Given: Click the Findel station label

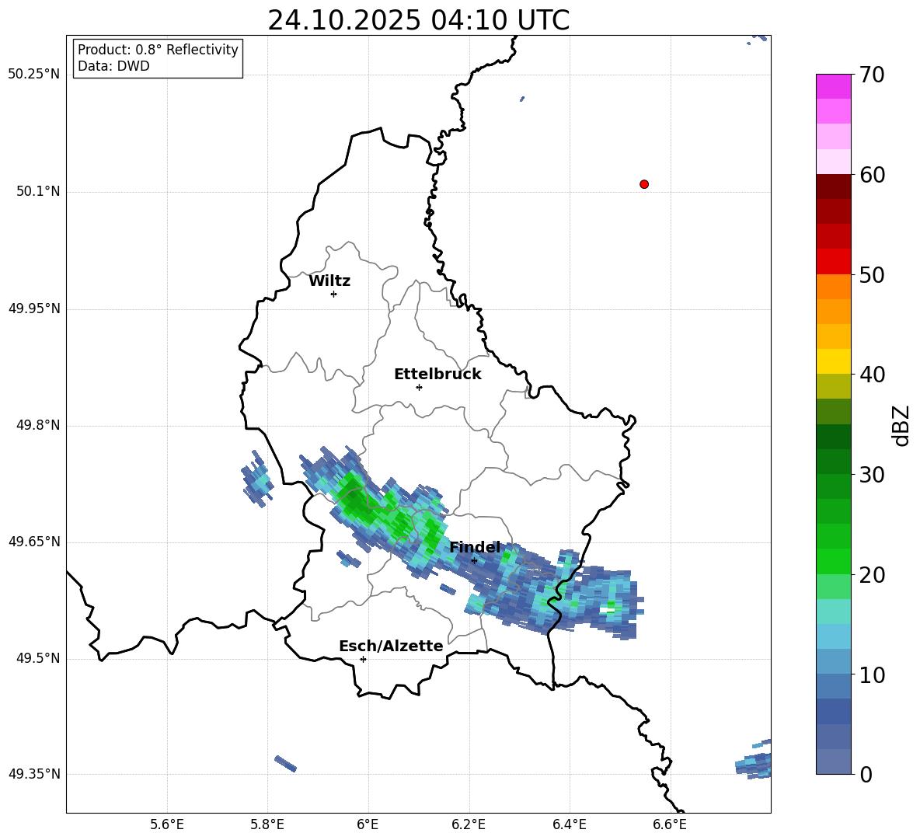Looking at the screenshot, I should (x=475, y=547).
